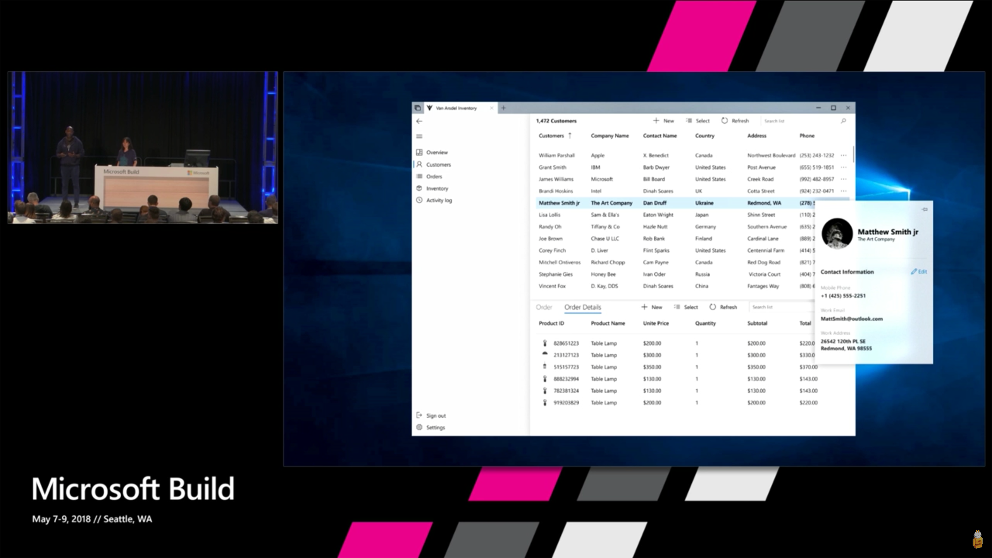This screenshot has width=992, height=558.
Task: Open more options for William Parshall row
Action: pyautogui.click(x=844, y=155)
